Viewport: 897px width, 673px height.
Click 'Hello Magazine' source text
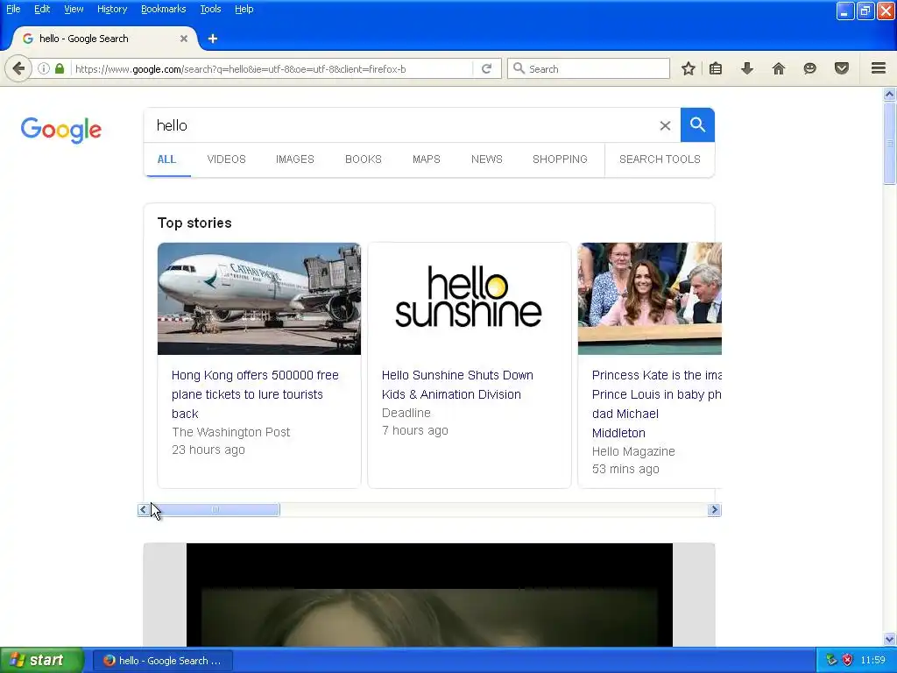[633, 451]
